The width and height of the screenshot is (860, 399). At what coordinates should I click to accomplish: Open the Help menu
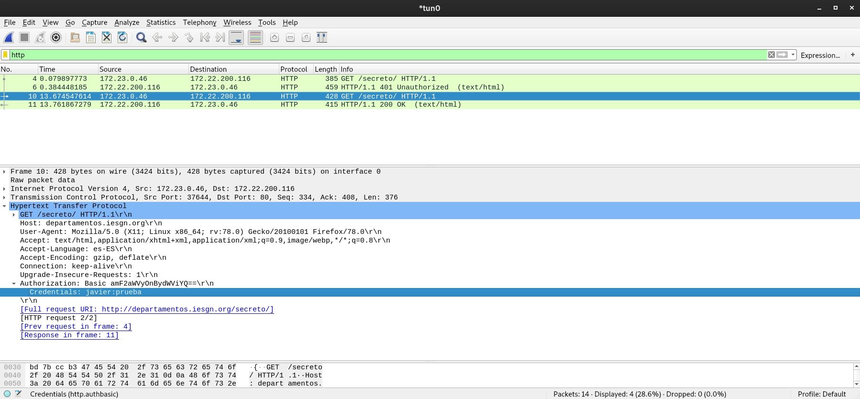[290, 22]
